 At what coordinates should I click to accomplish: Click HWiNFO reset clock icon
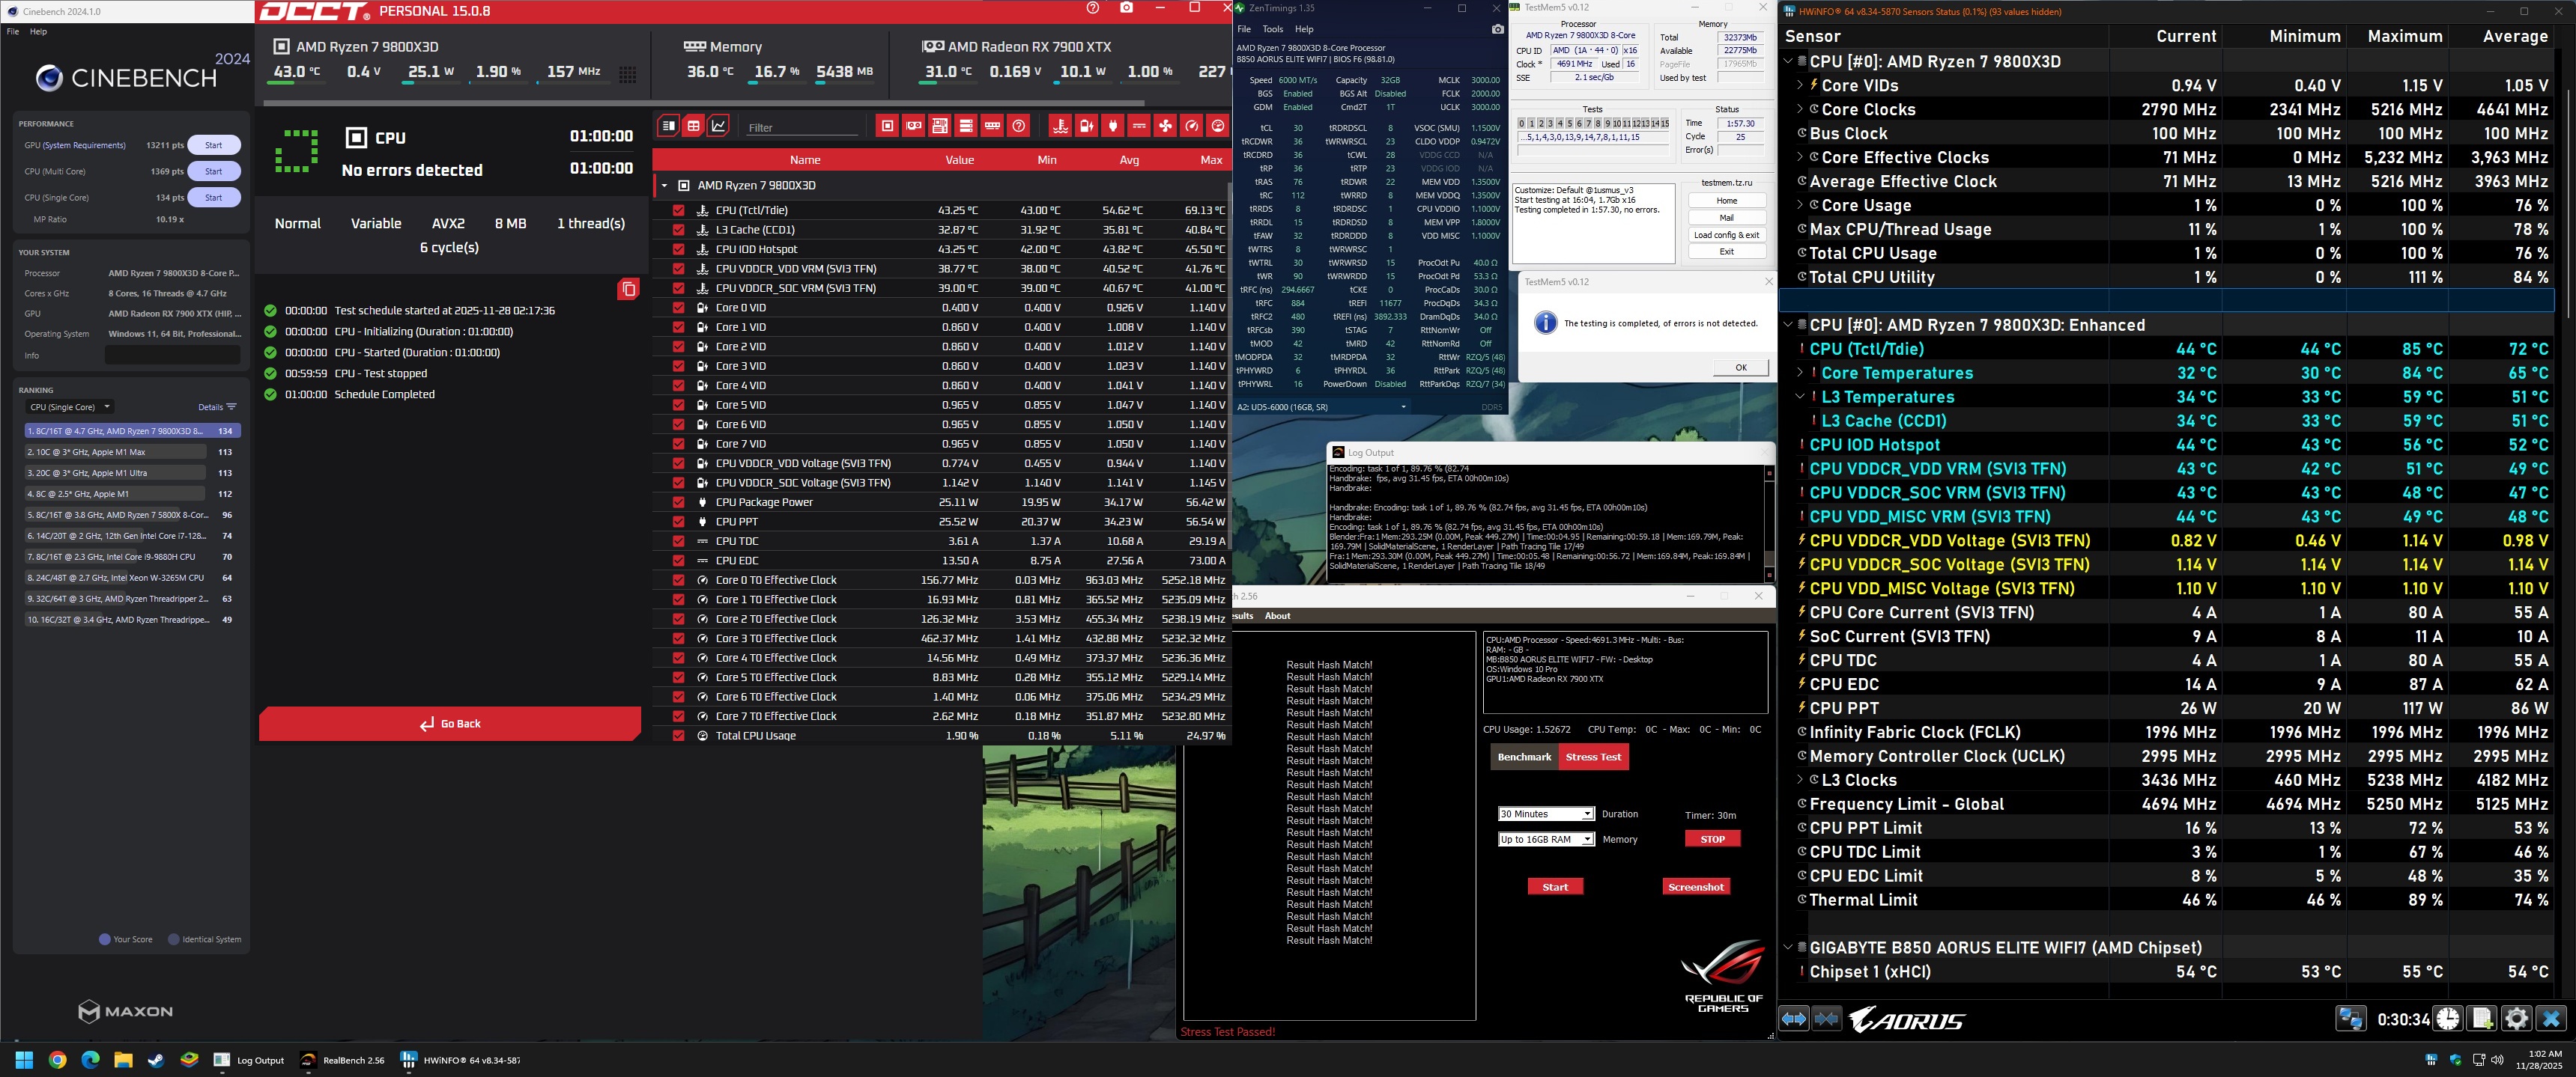click(2448, 1019)
